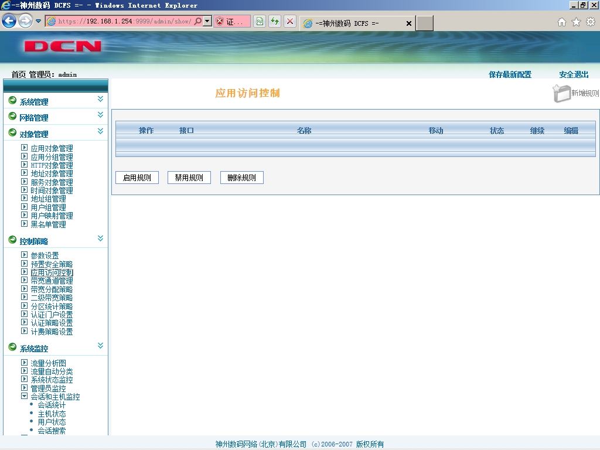Open 带宽通道管理 in the sidebar
The width and height of the screenshot is (600, 450).
[x=52, y=281]
